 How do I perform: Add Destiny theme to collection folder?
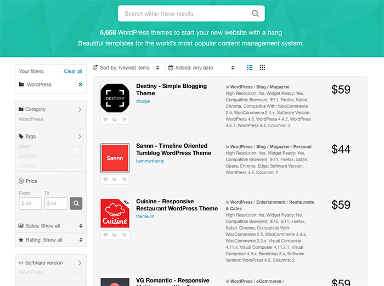115,119
